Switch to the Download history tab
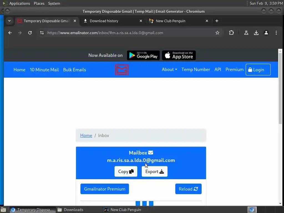The image size is (284, 213). (113, 21)
